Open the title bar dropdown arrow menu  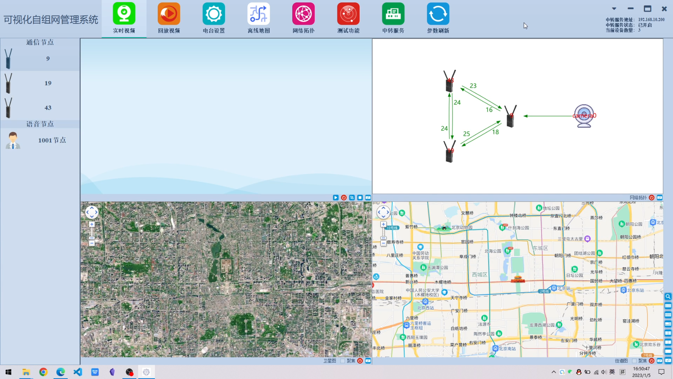pyautogui.click(x=614, y=9)
